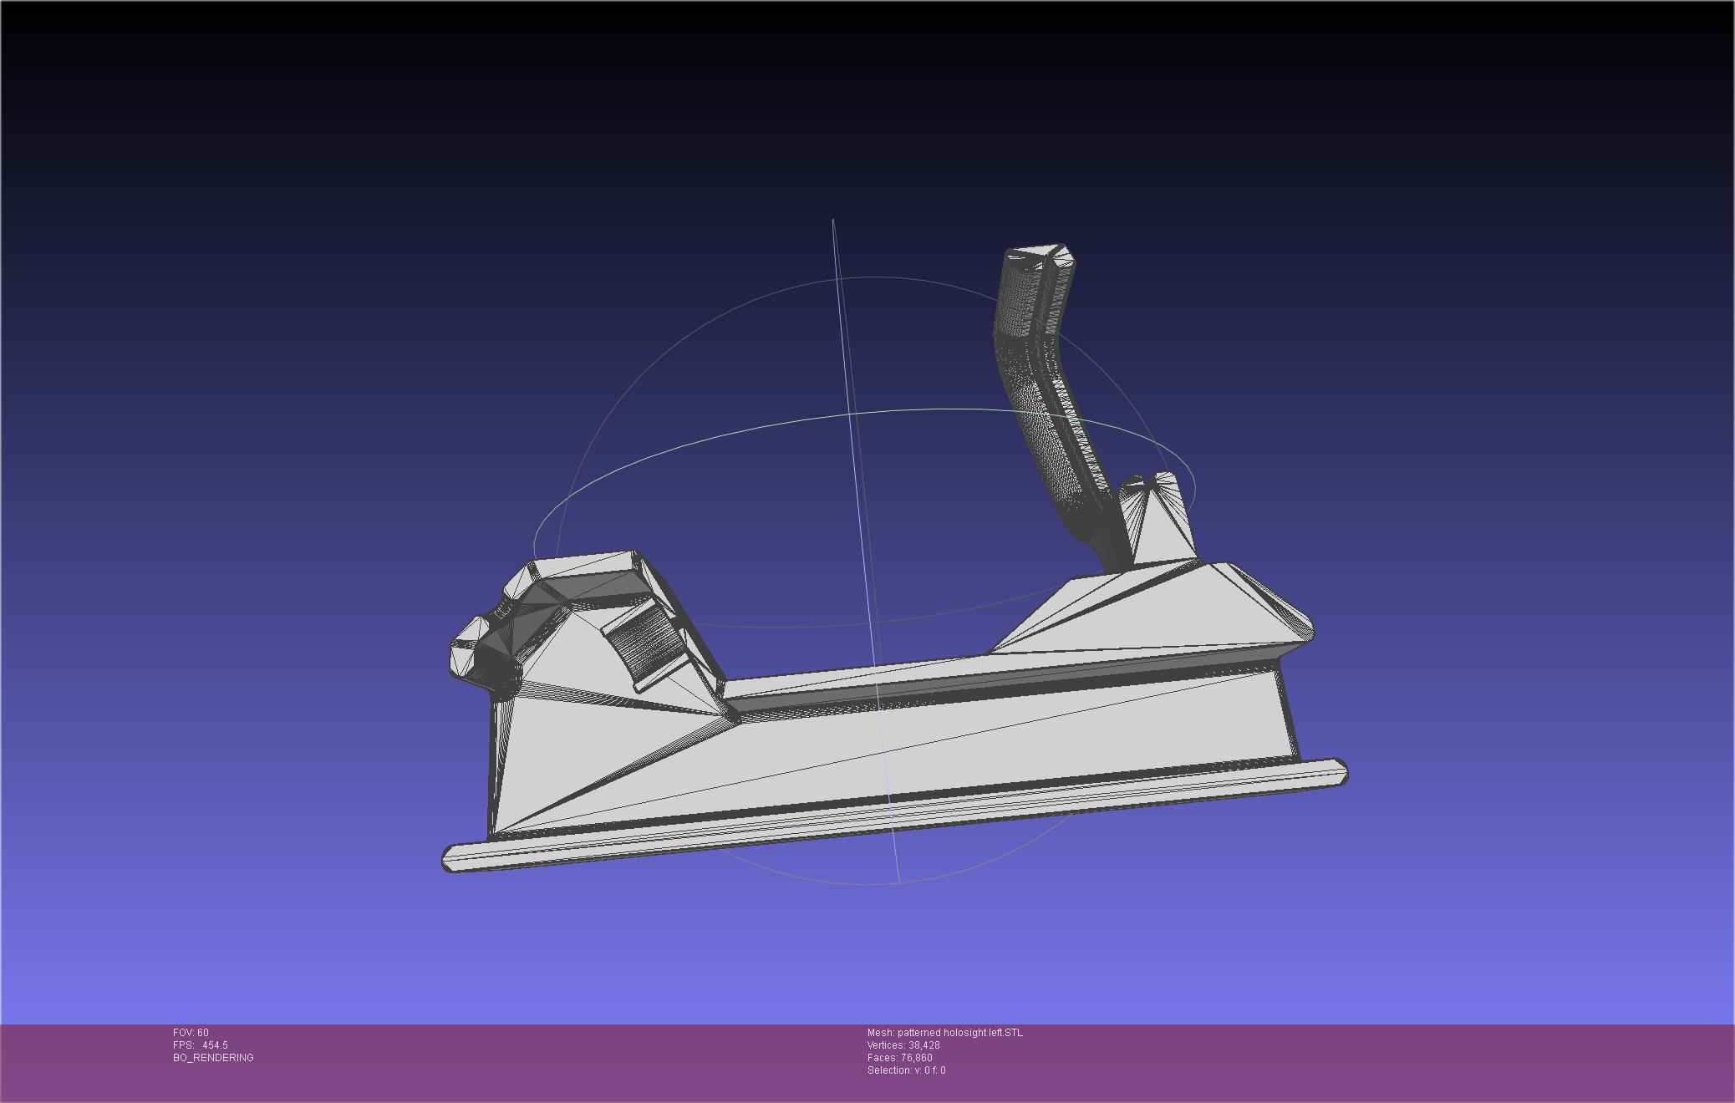1735x1103 pixels.
Task: Click the Faces count readout
Action: pos(899,1058)
